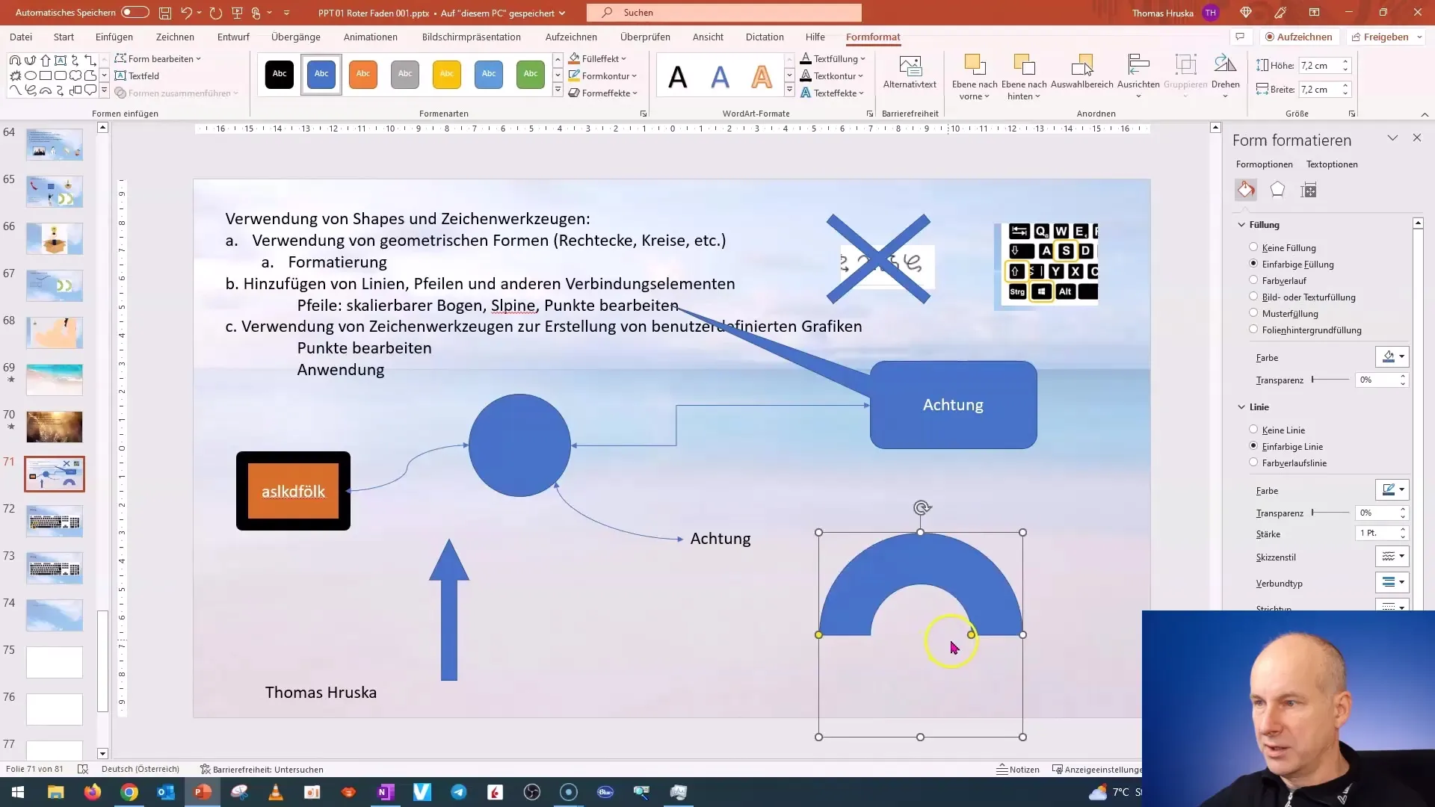Open Texteffekte dropdown
This screenshot has height=807, width=1435.
tap(832, 93)
